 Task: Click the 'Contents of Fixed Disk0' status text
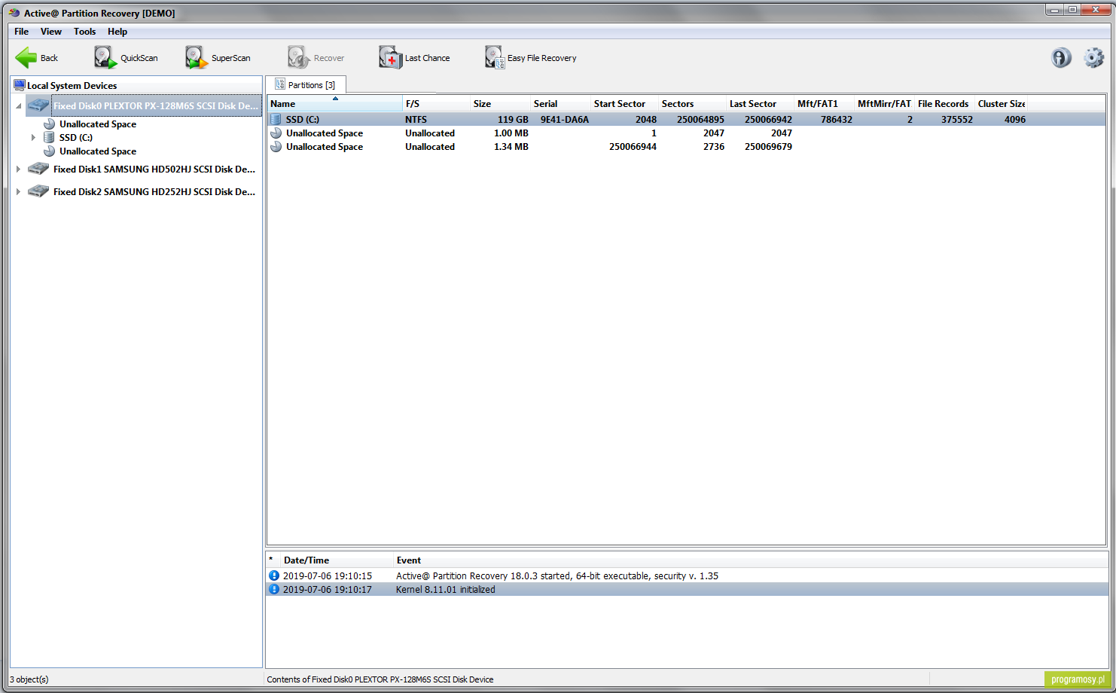tap(380, 679)
